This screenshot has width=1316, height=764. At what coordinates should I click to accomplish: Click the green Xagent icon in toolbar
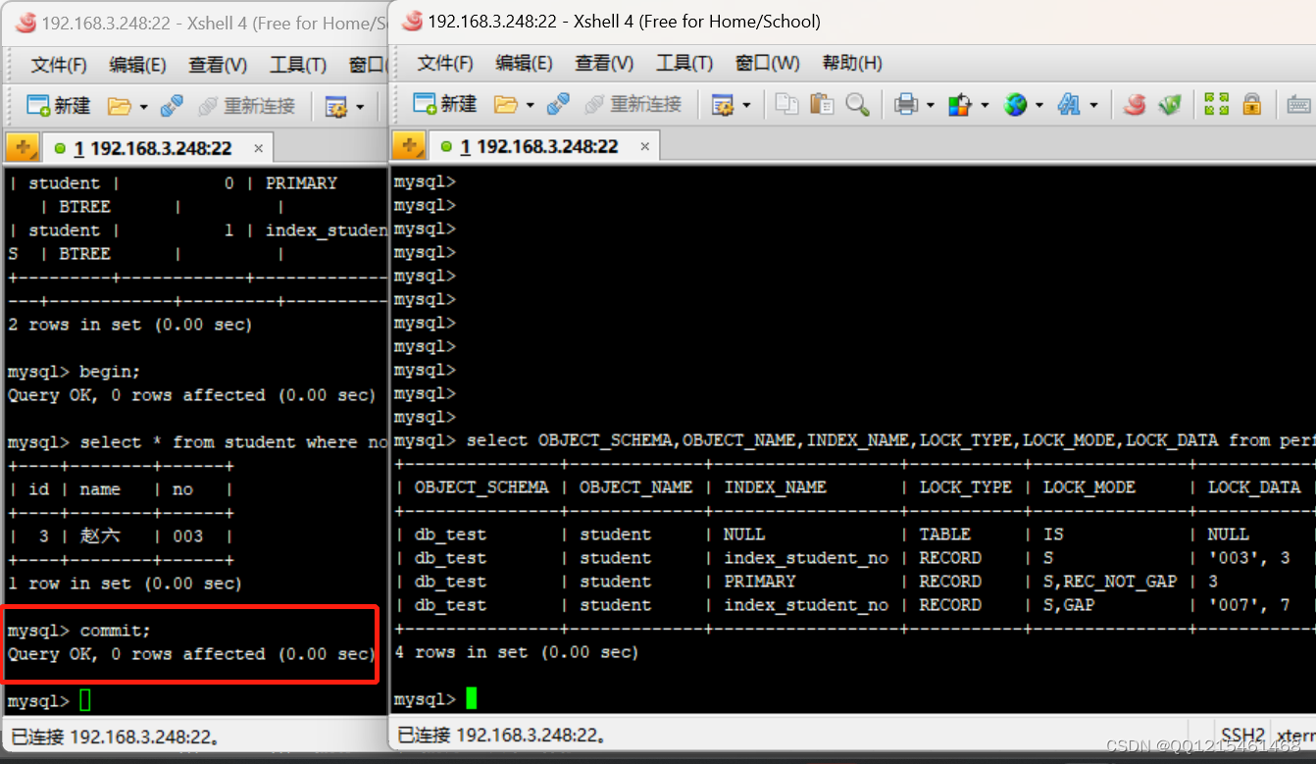pyautogui.click(x=1170, y=104)
